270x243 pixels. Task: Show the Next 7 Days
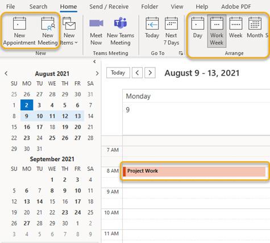click(x=171, y=31)
